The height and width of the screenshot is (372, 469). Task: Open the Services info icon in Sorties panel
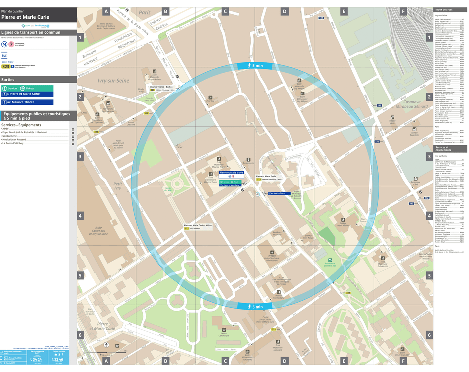pyautogui.click(x=5, y=88)
